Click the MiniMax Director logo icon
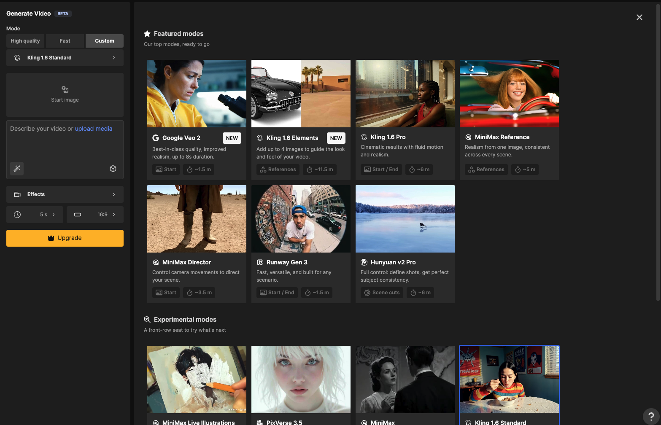 (156, 262)
